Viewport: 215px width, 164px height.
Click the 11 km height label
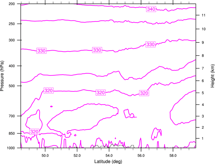click(x=204, y=15)
